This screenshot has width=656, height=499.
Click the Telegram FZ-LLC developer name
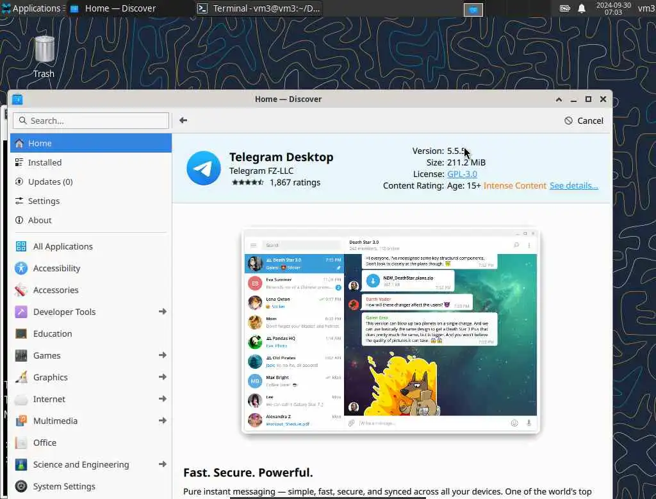pos(261,171)
